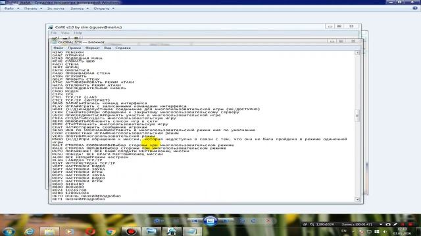The height and width of the screenshot is (236, 421).
Task: Open Windows Media Player from taskbar
Action: (x=69, y=231)
